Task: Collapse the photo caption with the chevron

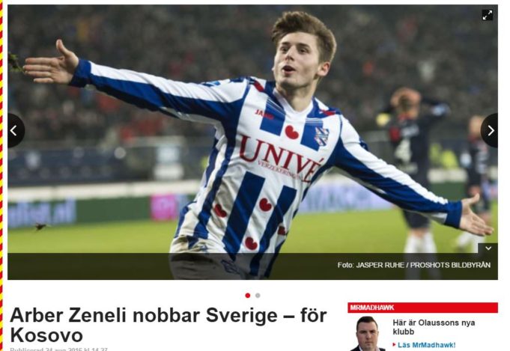Action: pos(488,248)
